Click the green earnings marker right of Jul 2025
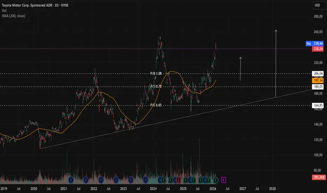The image size is (327, 193). pos(201,180)
